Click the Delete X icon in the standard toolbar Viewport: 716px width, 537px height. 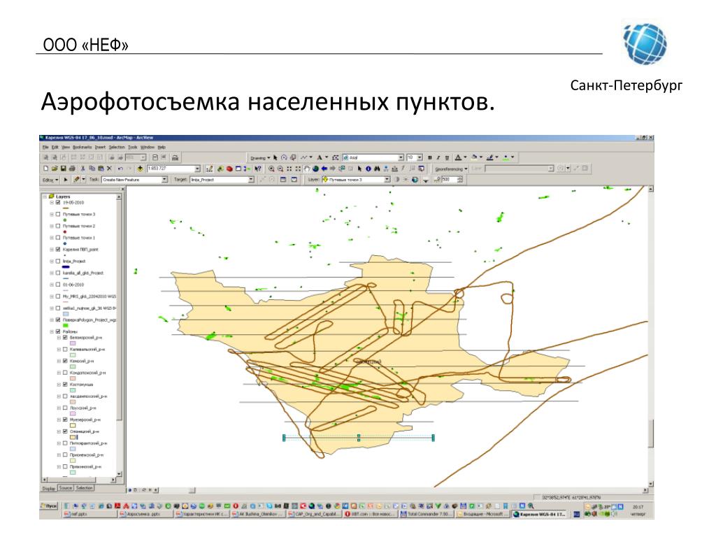click(109, 169)
